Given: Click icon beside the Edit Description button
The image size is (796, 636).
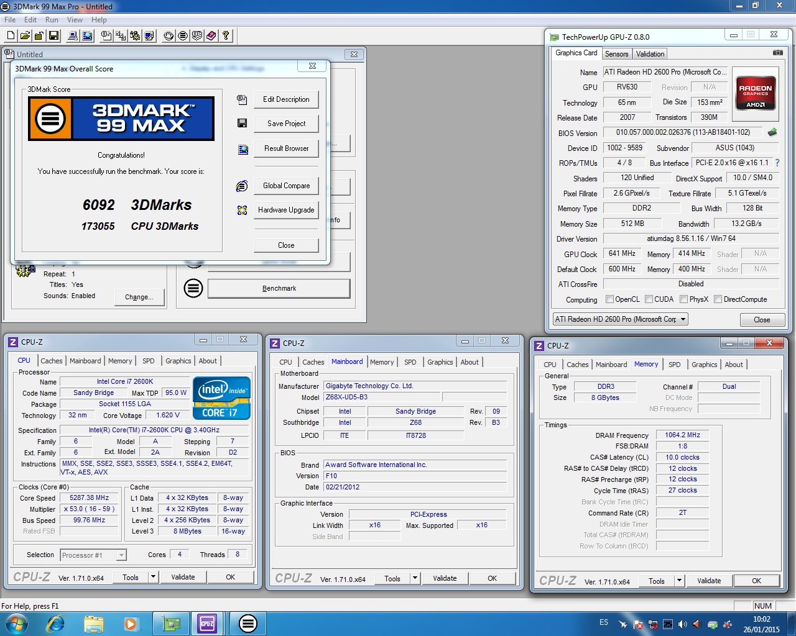Looking at the screenshot, I should tap(243, 99).
